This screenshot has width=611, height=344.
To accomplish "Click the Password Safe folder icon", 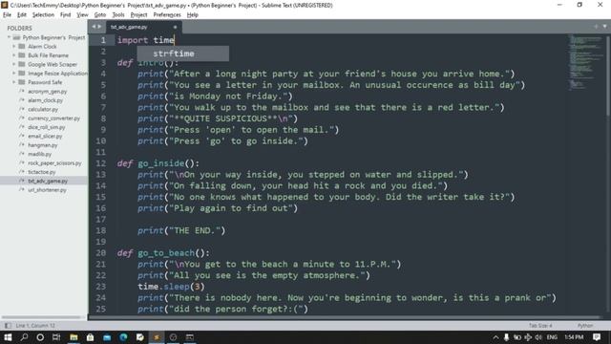I will 22,82.
